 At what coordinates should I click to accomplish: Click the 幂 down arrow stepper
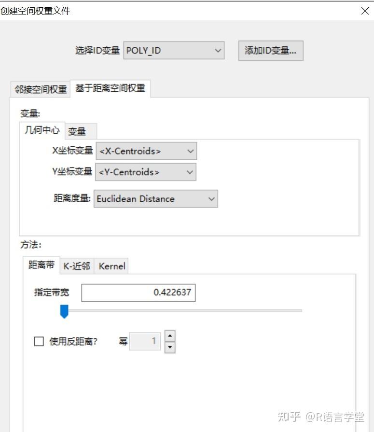(170, 347)
